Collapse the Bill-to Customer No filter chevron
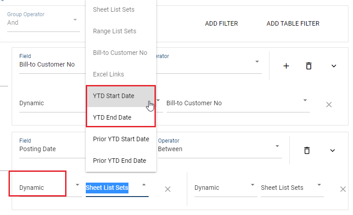The height and width of the screenshot is (215, 353). (x=334, y=66)
